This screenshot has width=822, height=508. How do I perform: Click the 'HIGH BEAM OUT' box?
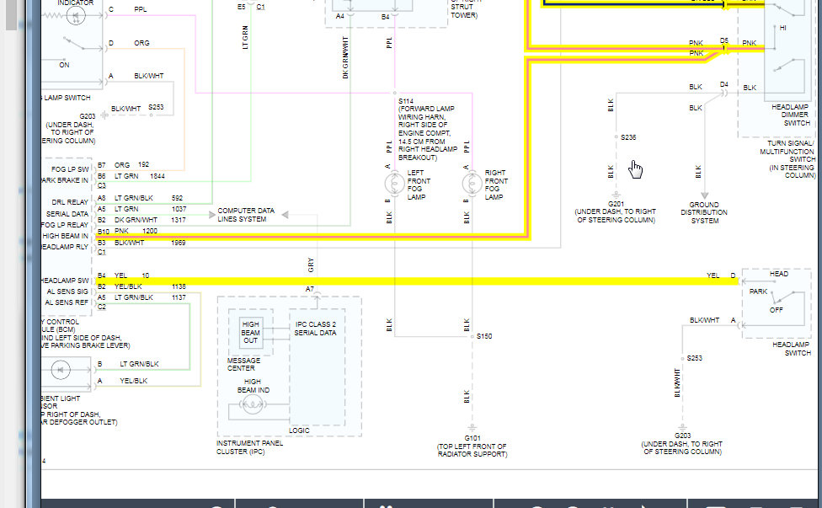pyautogui.click(x=251, y=333)
